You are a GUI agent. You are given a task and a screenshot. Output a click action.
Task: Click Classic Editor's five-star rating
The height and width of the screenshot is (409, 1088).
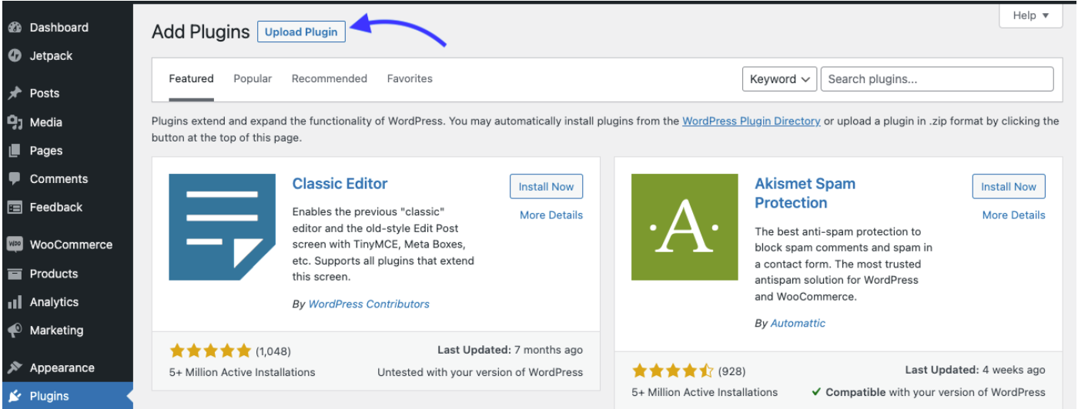point(210,351)
